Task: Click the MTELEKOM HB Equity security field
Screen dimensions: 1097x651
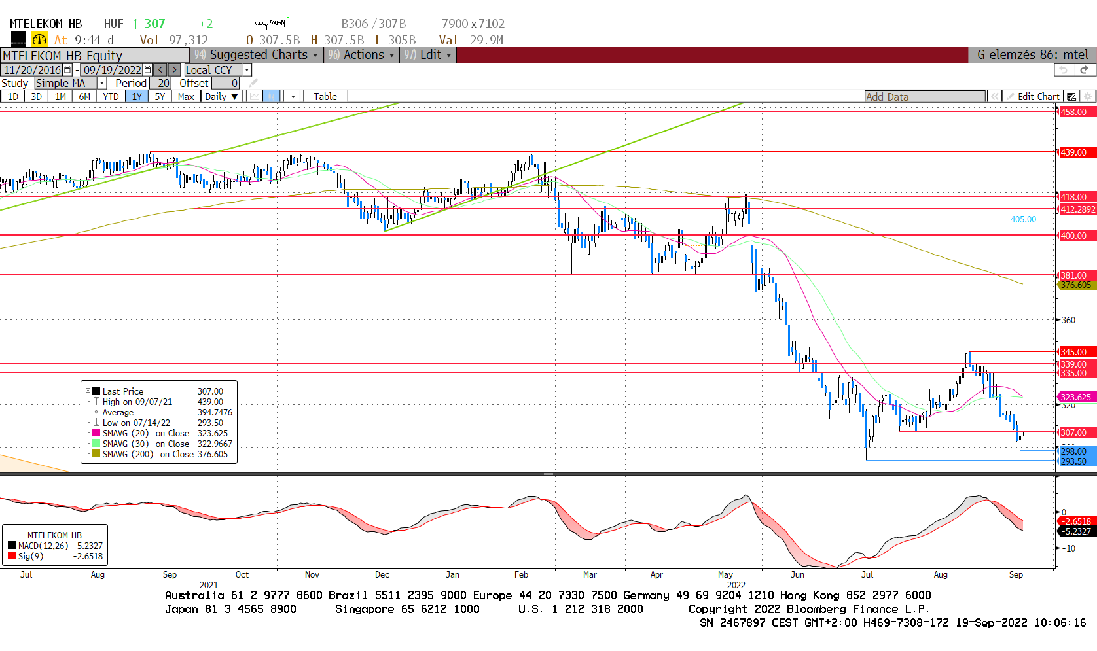Action: [95, 56]
